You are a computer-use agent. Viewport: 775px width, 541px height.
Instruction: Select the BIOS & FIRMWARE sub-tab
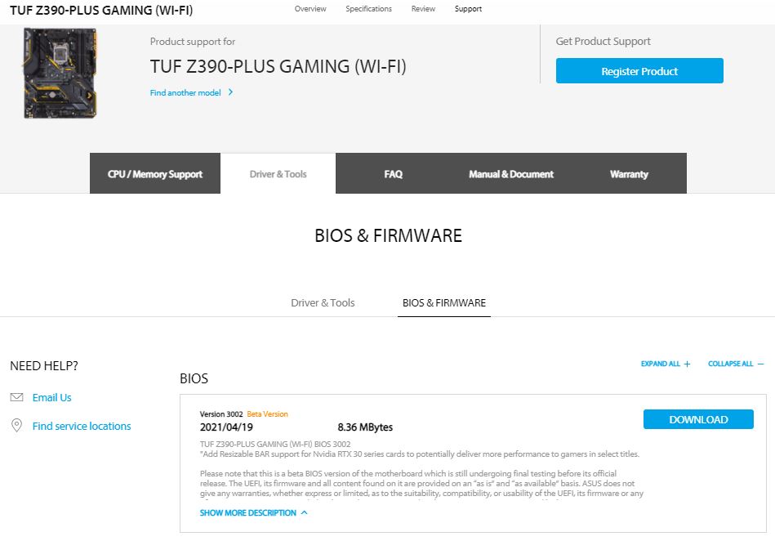click(x=443, y=302)
